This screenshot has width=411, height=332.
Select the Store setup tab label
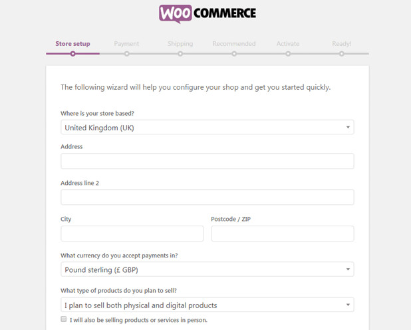72,43
